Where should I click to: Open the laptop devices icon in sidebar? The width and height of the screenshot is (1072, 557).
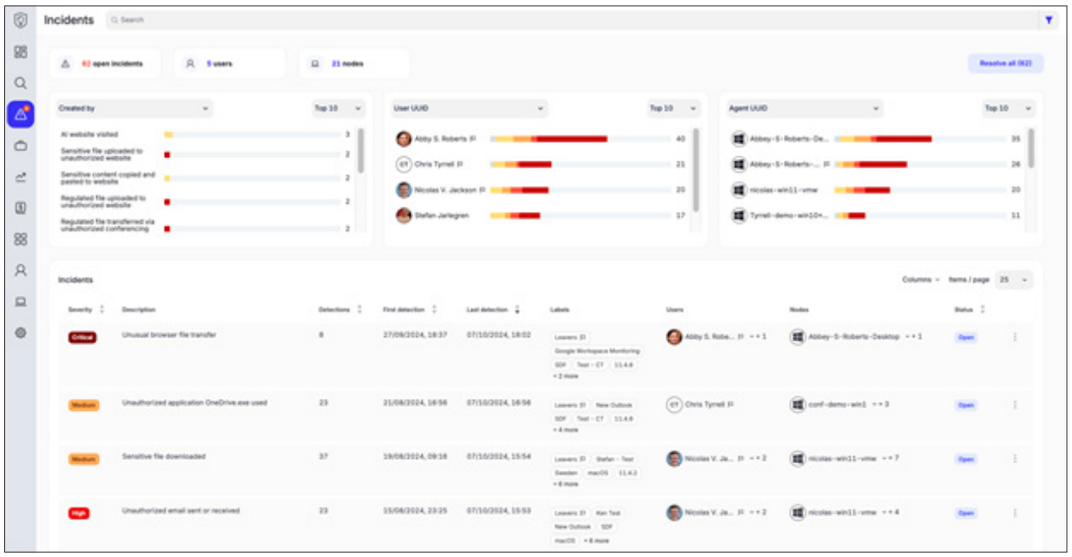[x=20, y=302]
